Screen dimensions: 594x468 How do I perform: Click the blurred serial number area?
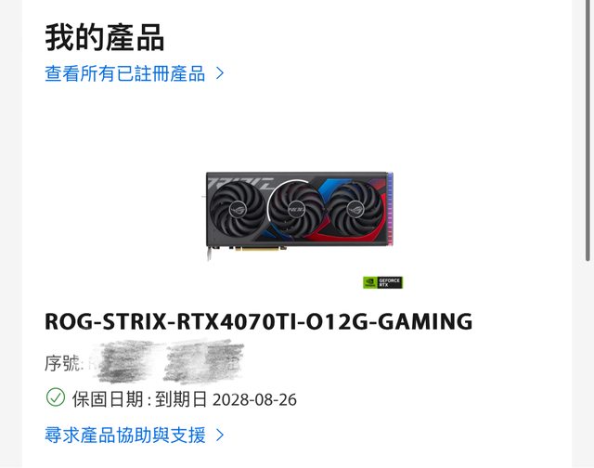167,361
